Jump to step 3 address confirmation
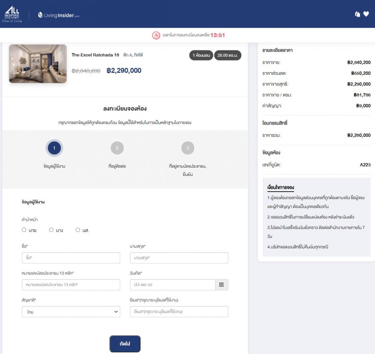 (x=187, y=148)
